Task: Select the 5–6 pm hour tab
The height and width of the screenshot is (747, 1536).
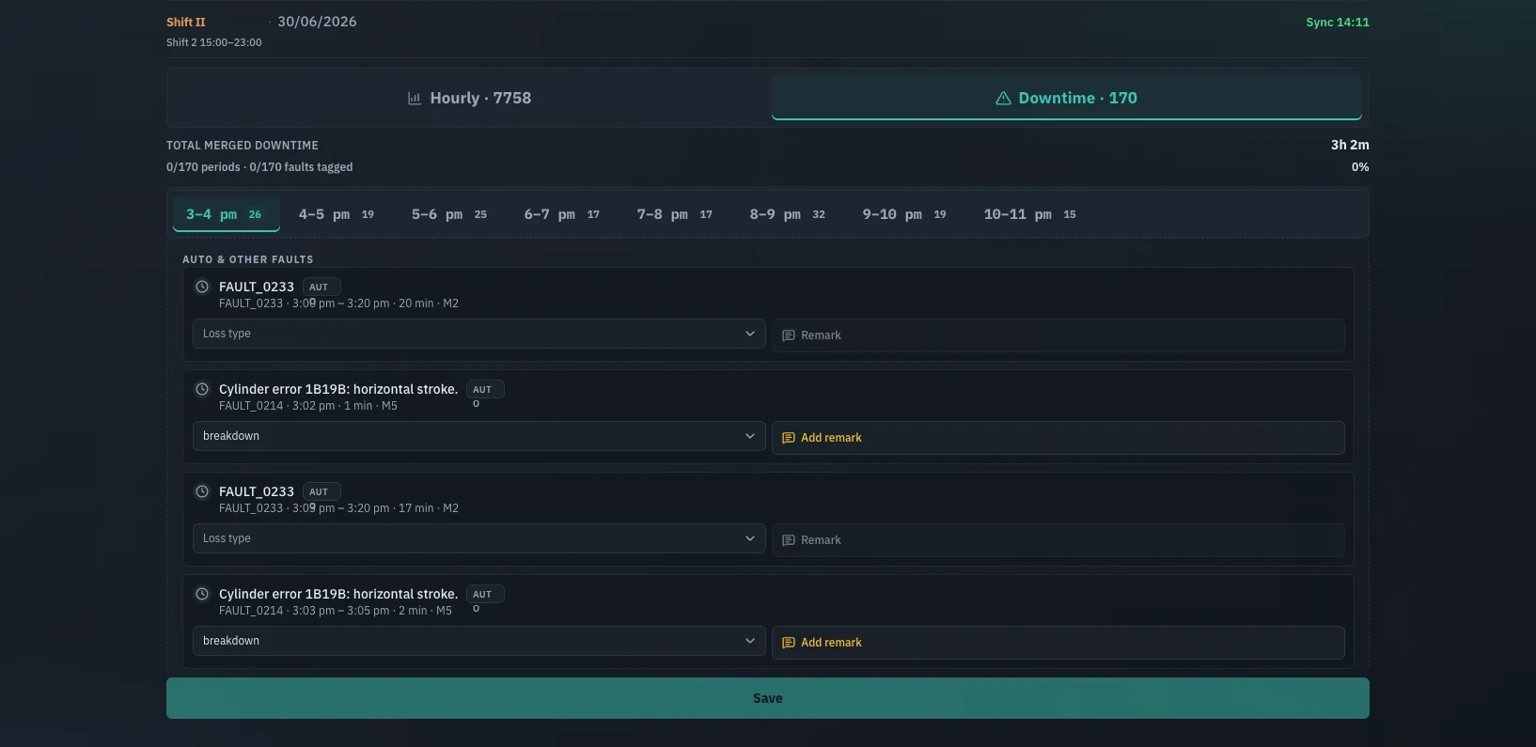Action: pos(449,214)
